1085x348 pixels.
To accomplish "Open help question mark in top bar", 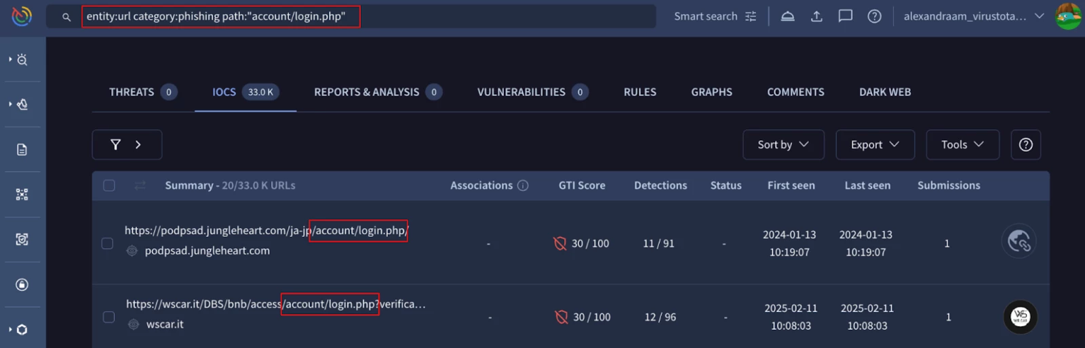I will point(875,16).
